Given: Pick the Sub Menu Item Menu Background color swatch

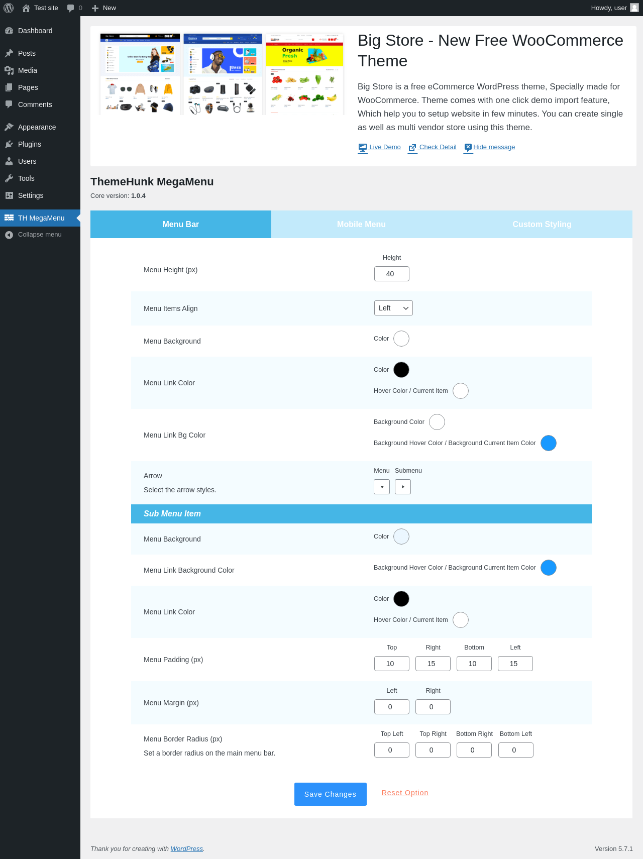Looking at the screenshot, I should (401, 536).
